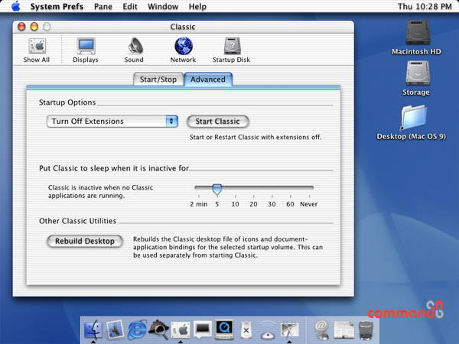The image size is (459, 344).
Task: Select the Desktop (Mac OS 9) folder
Action: [x=412, y=123]
